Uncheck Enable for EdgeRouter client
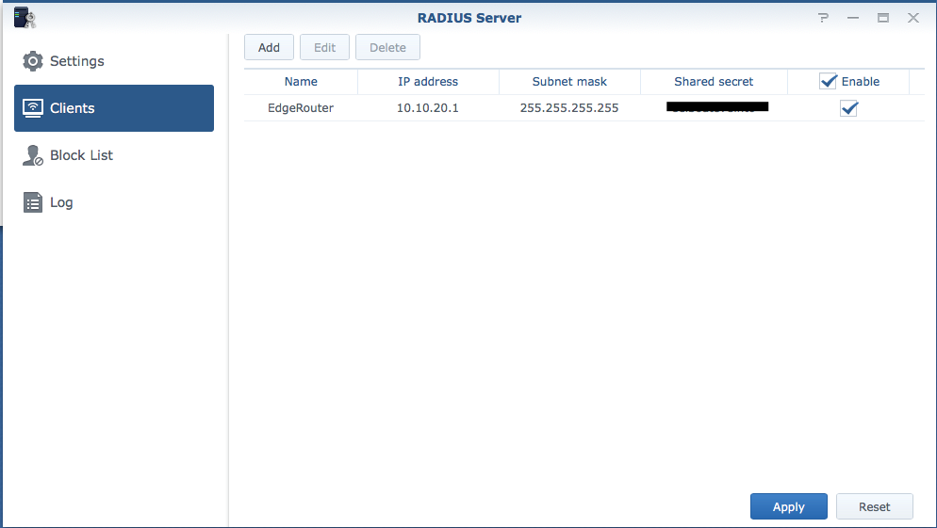 848,108
